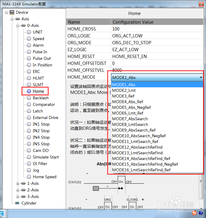Select highlighted MODE1_Abs list entry
Screen dimensions: 206x218
(157, 85)
